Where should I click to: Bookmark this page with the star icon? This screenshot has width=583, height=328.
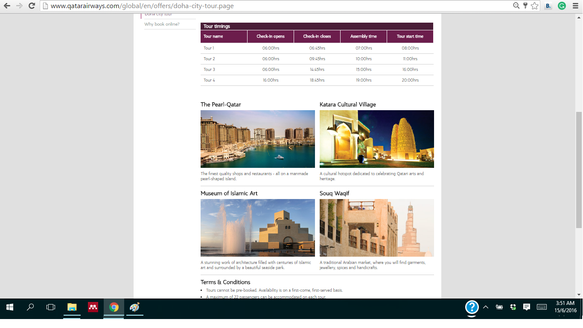534,6
